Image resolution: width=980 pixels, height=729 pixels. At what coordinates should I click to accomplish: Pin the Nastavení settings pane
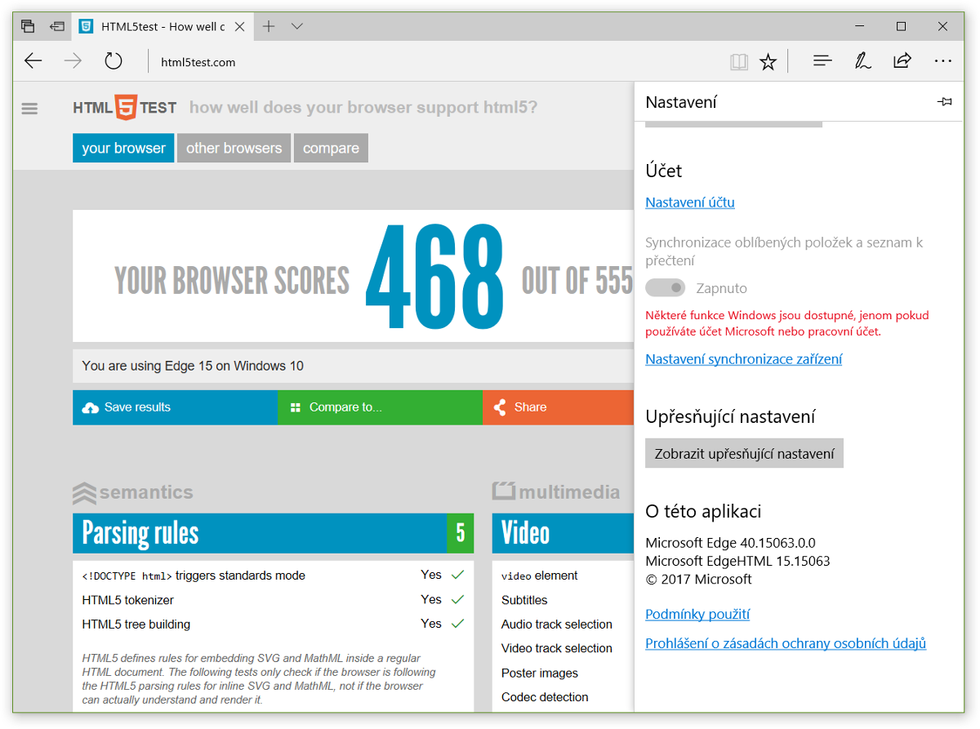tap(945, 102)
